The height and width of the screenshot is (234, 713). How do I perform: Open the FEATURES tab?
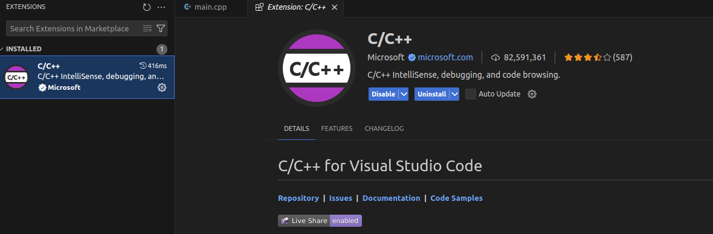[x=337, y=129]
